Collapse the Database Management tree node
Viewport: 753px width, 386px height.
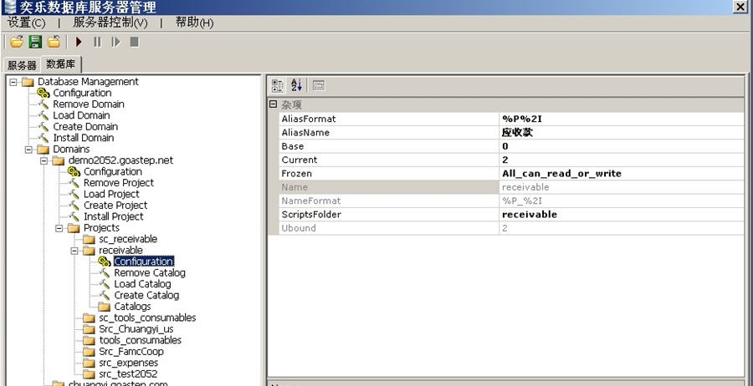tap(13, 82)
